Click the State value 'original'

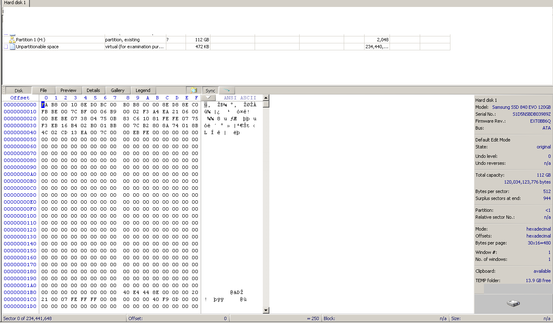click(544, 147)
